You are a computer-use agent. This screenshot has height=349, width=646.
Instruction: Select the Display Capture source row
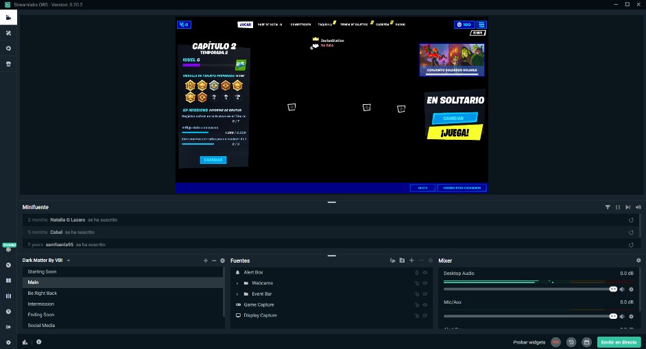(331, 315)
